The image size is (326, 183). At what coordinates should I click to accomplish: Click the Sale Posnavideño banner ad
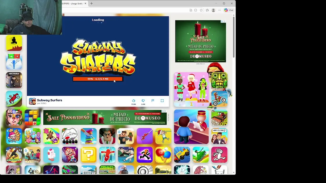(105, 117)
